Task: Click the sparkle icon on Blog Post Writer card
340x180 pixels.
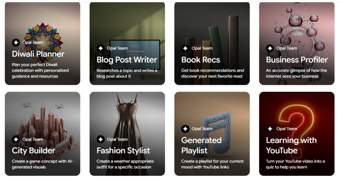Action: [x=101, y=48]
